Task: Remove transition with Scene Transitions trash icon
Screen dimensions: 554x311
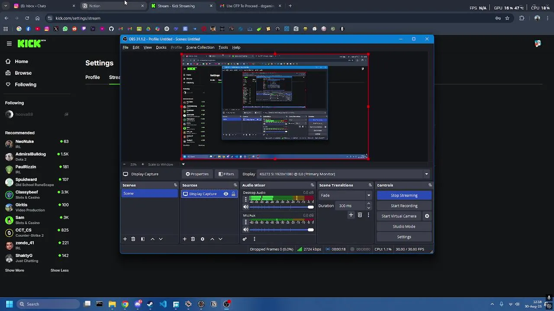Action: click(360, 215)
